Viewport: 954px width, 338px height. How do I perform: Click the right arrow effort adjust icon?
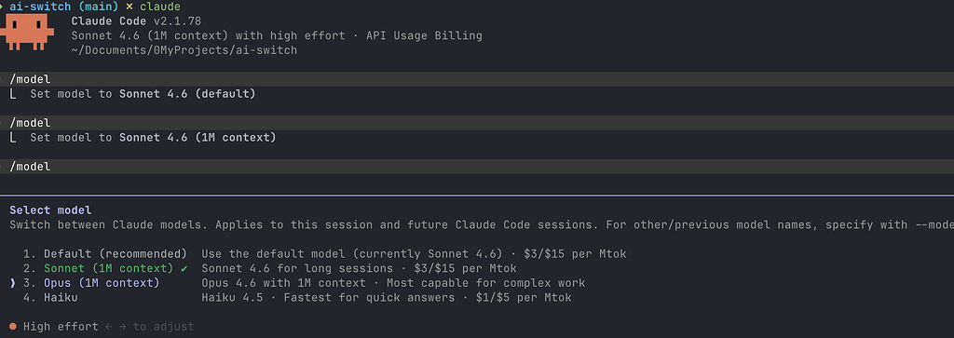click(x=122, y=327)
